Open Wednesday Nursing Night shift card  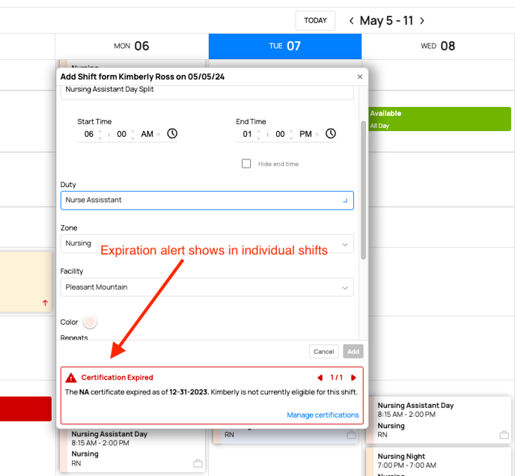click(439, 462)
